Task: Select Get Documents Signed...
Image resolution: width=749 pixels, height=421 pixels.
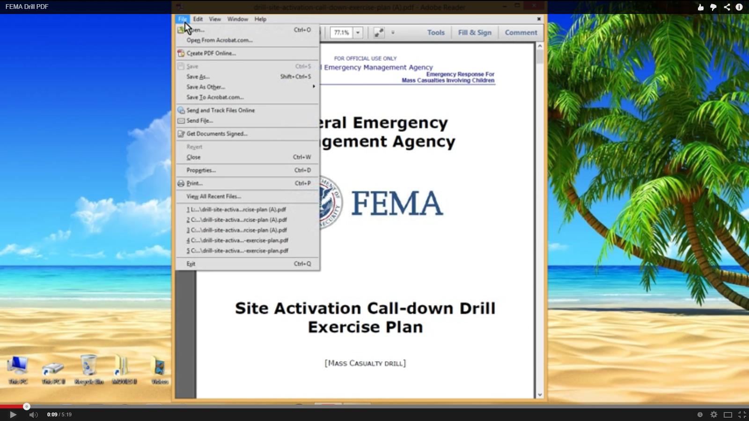Action: (x=247, y=134)
